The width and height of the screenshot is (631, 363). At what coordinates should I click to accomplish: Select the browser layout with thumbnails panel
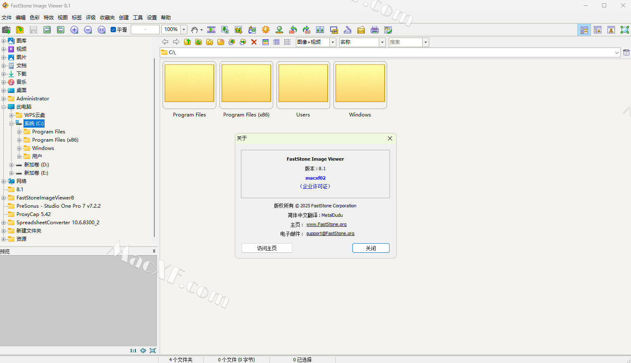[x=584, y=30]
